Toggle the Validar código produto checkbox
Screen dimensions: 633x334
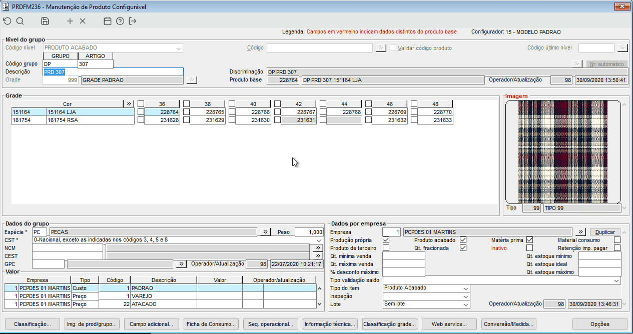click(393, 48)
